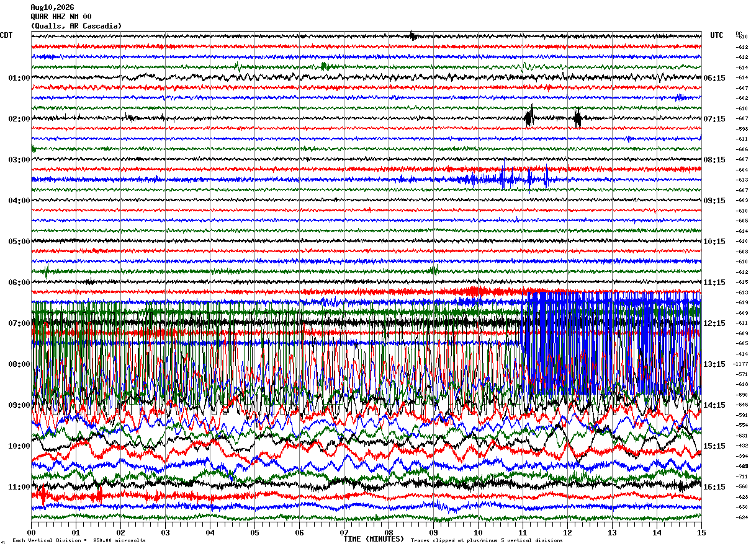Select the 12:15 UTC time label
Viewport: 751px width, 549px height.
[714, 323]
